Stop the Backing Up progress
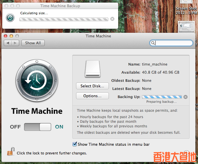Screen dimensions: 198x164 [x=186, y=97]
